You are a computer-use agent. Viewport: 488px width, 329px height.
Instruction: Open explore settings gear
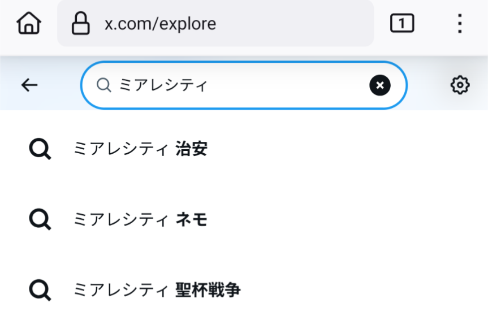(460, 85)
